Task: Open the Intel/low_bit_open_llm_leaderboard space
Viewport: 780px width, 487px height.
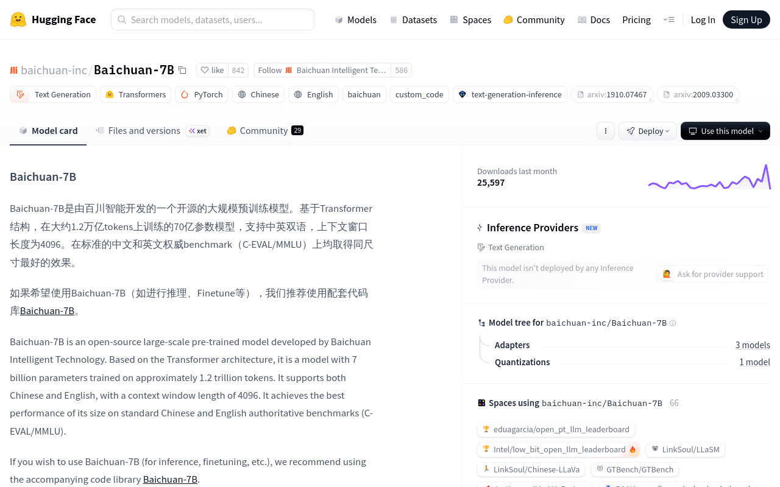Action: point(559,450)
